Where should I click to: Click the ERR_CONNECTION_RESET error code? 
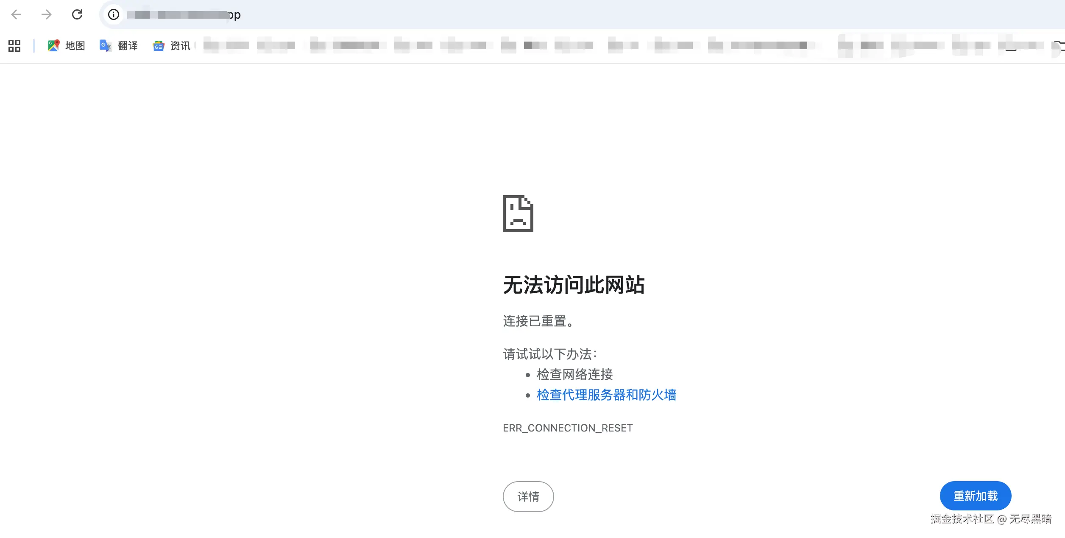tap(568, 428)
